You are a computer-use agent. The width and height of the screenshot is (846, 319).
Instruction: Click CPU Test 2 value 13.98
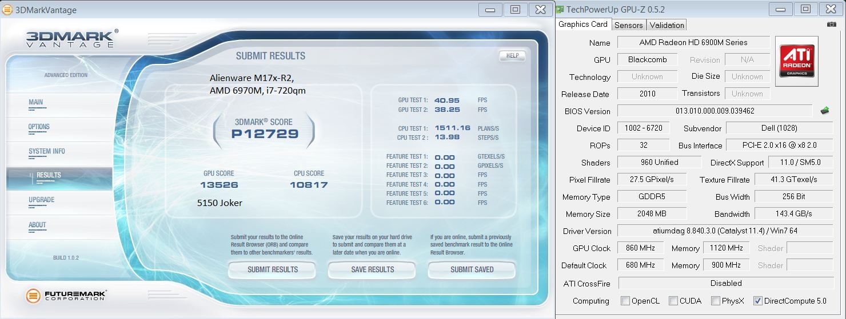coord(446,137)
